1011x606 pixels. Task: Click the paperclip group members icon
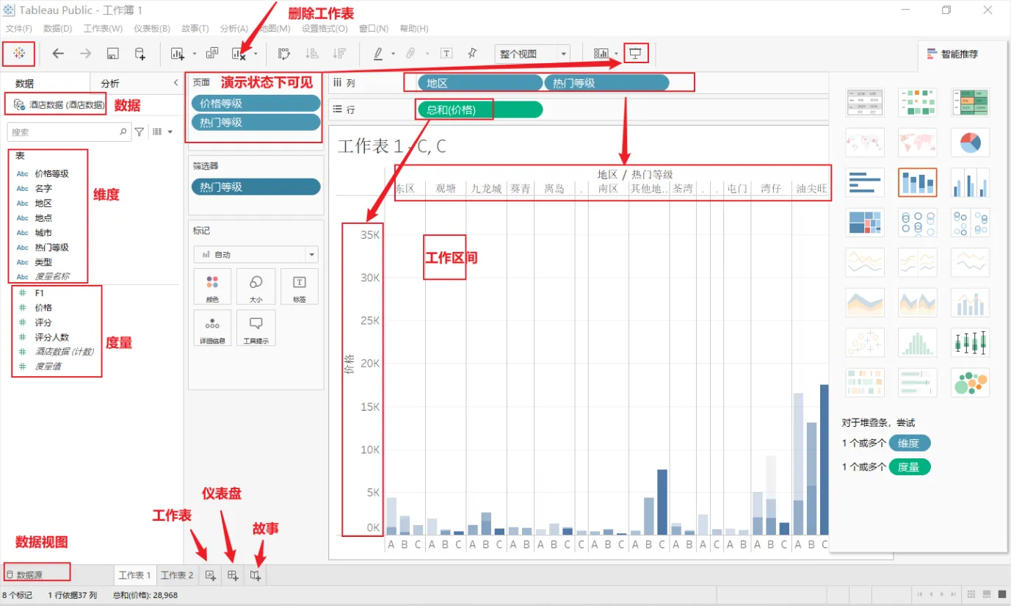(x=411, y=54)
